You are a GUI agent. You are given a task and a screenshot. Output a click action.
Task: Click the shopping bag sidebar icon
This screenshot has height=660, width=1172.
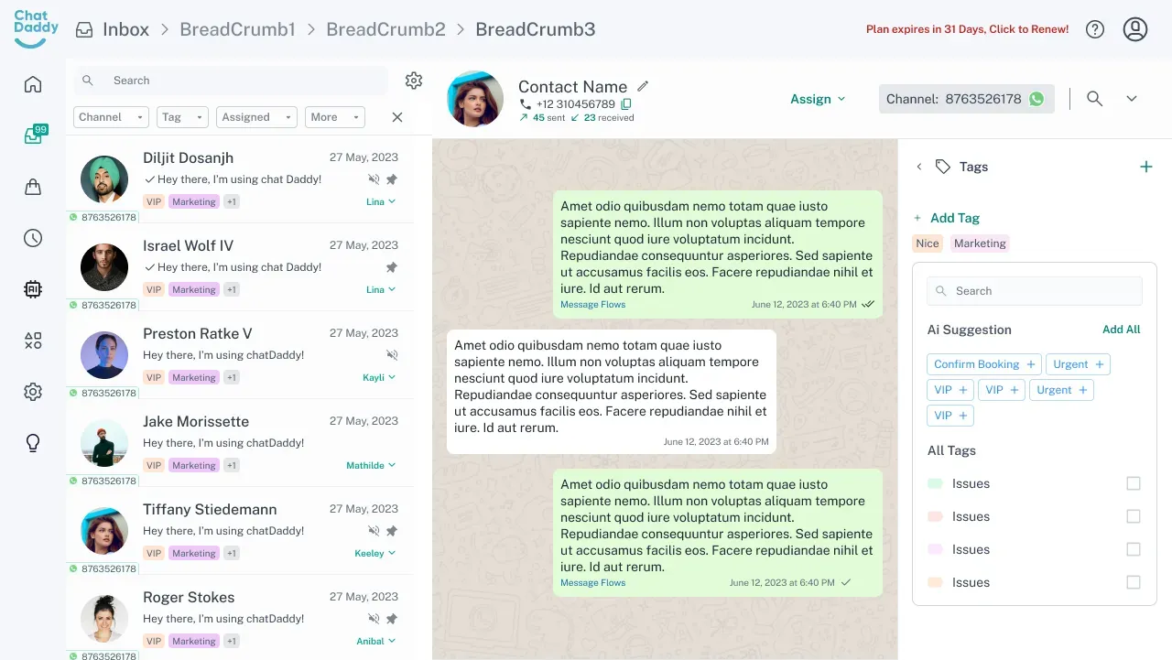pyautogui.click(x=33, y=188)
